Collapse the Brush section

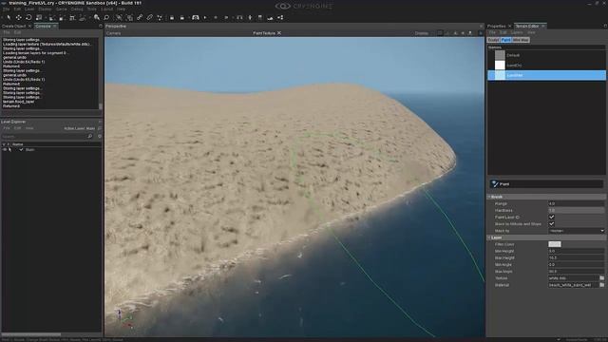[489, 197]
